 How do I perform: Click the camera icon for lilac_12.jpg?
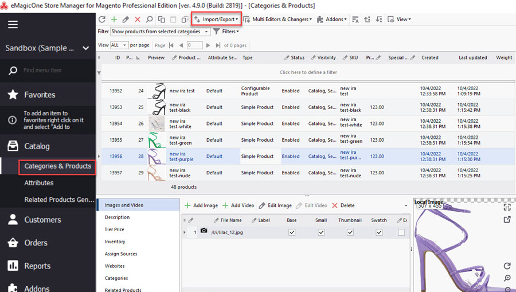point(204,231)
